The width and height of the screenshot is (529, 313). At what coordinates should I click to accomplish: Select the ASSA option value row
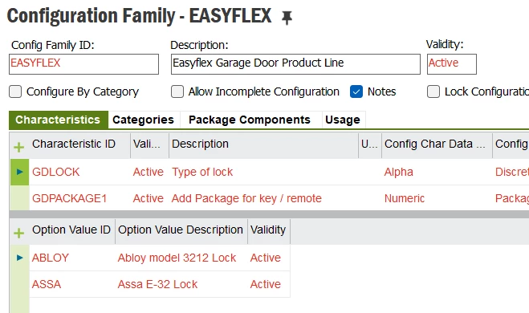click(x=160, y=284)
